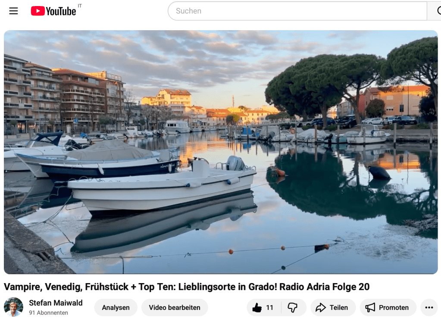This screenshot has height=321, width=441.
Task: Click the harbor video to play or pause
Action: pos(221,152)
